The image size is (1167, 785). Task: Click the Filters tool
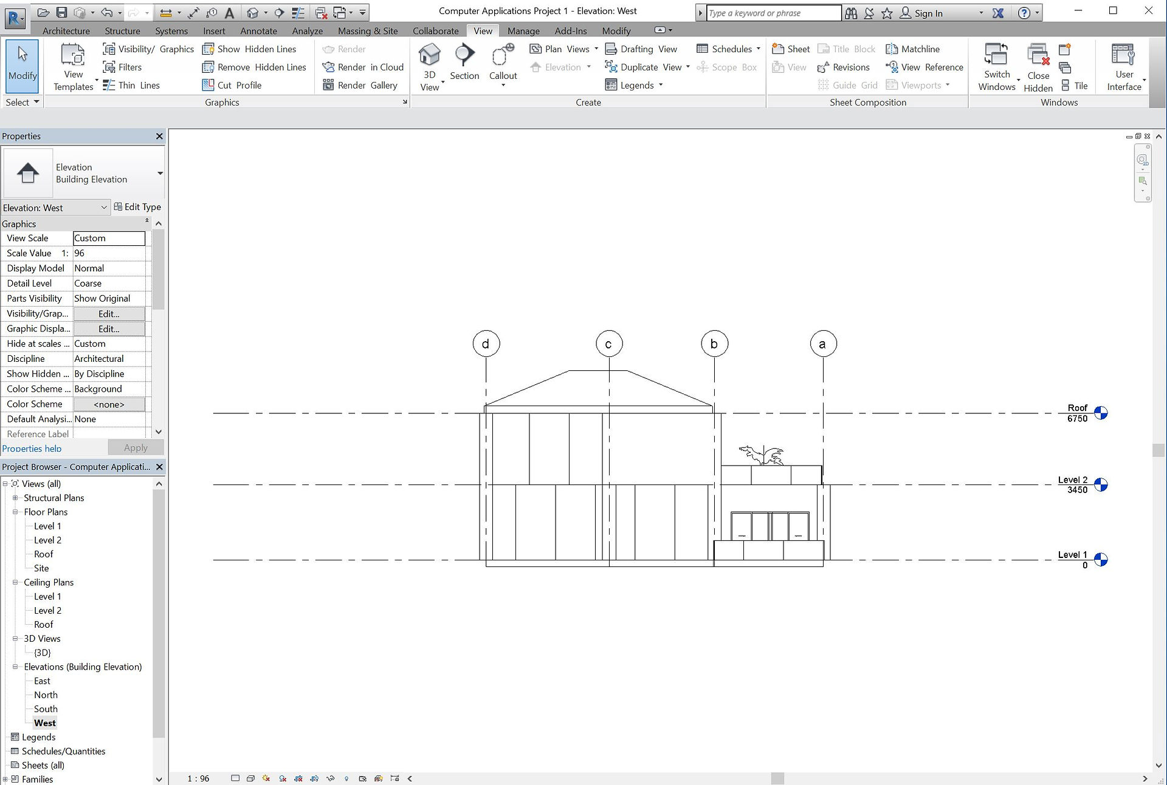(x=122, y=67)
